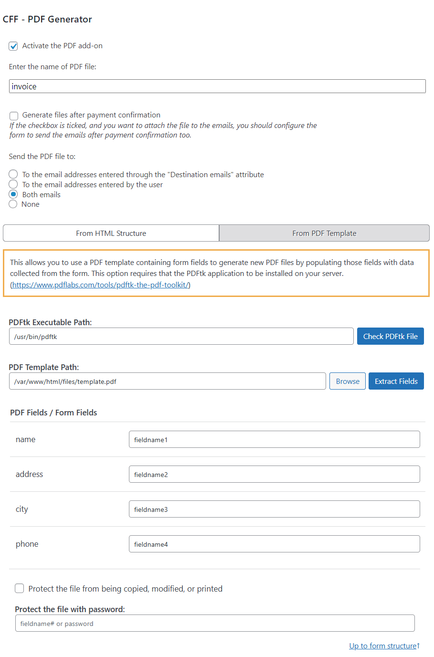Select the 'Destination emails' attribute radio option
434x657 pixels.
pos(13,174)
